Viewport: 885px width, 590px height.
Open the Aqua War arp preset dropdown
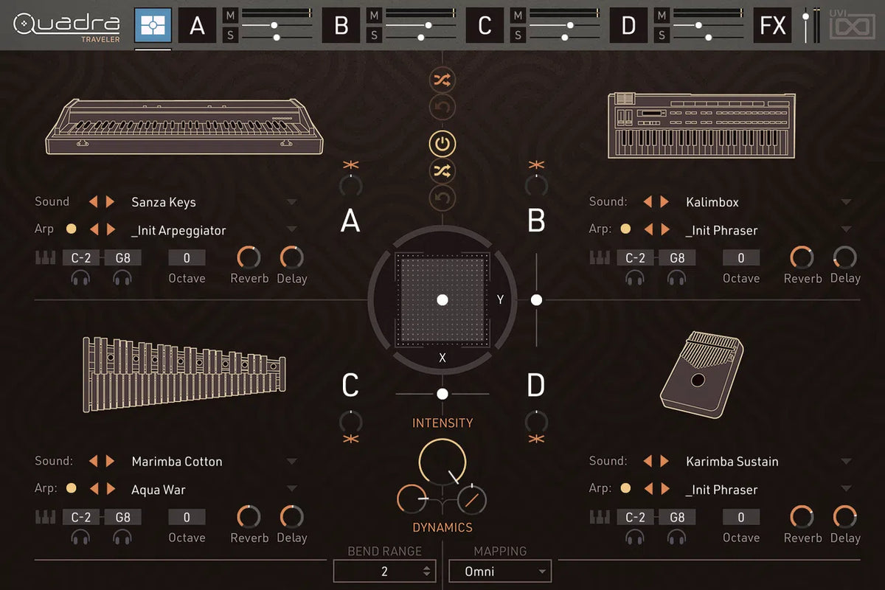tap(292, 489)
